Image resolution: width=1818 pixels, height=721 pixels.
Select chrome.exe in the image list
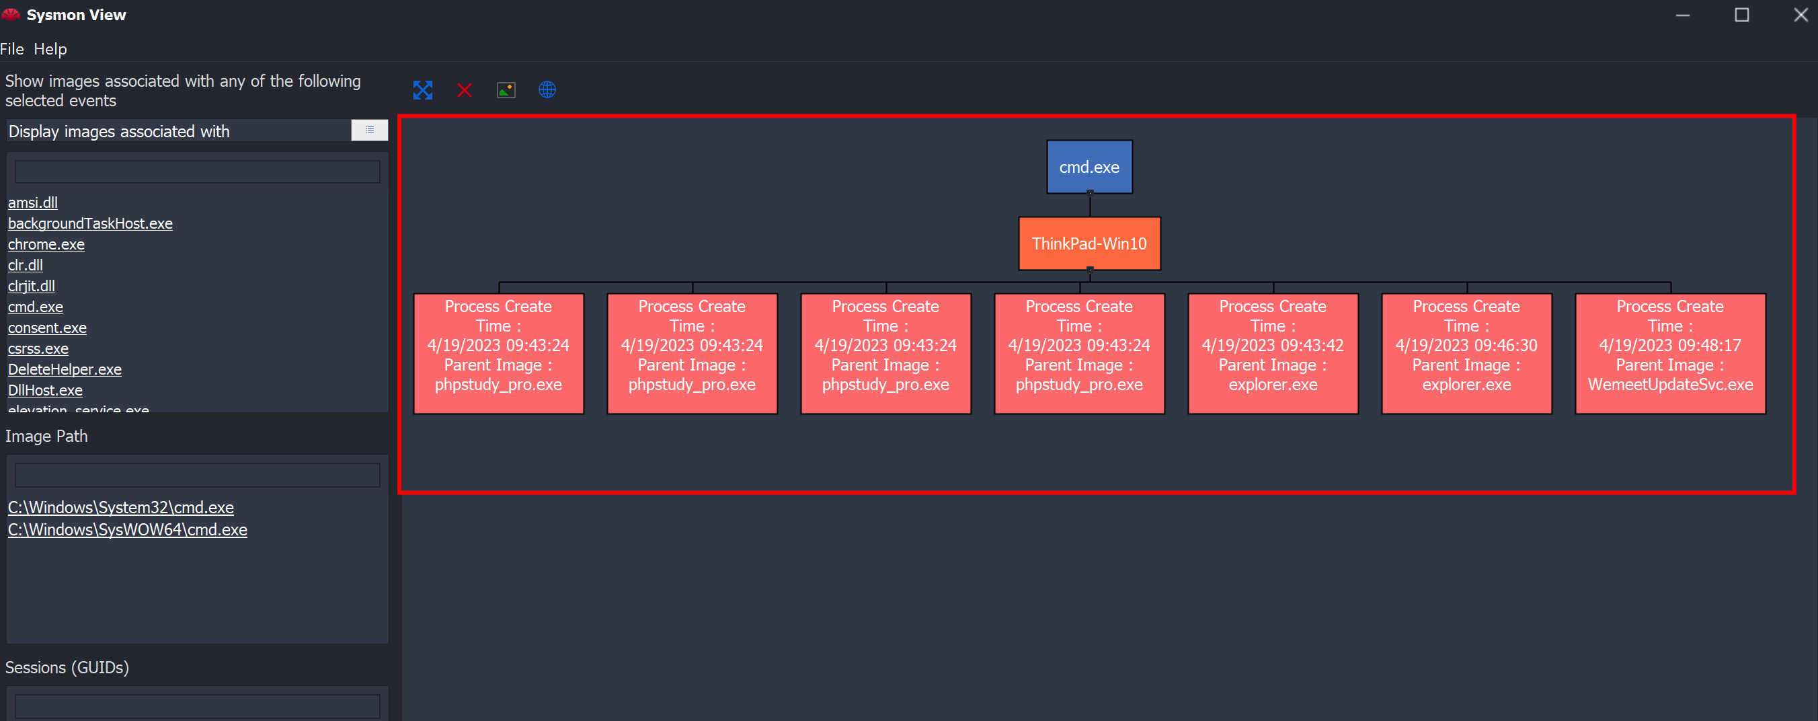46,244
